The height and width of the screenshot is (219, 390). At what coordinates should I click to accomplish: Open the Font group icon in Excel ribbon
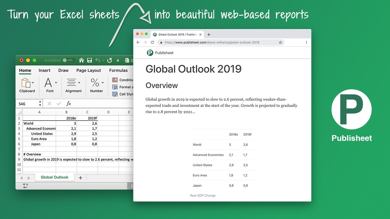coord(48,83)
